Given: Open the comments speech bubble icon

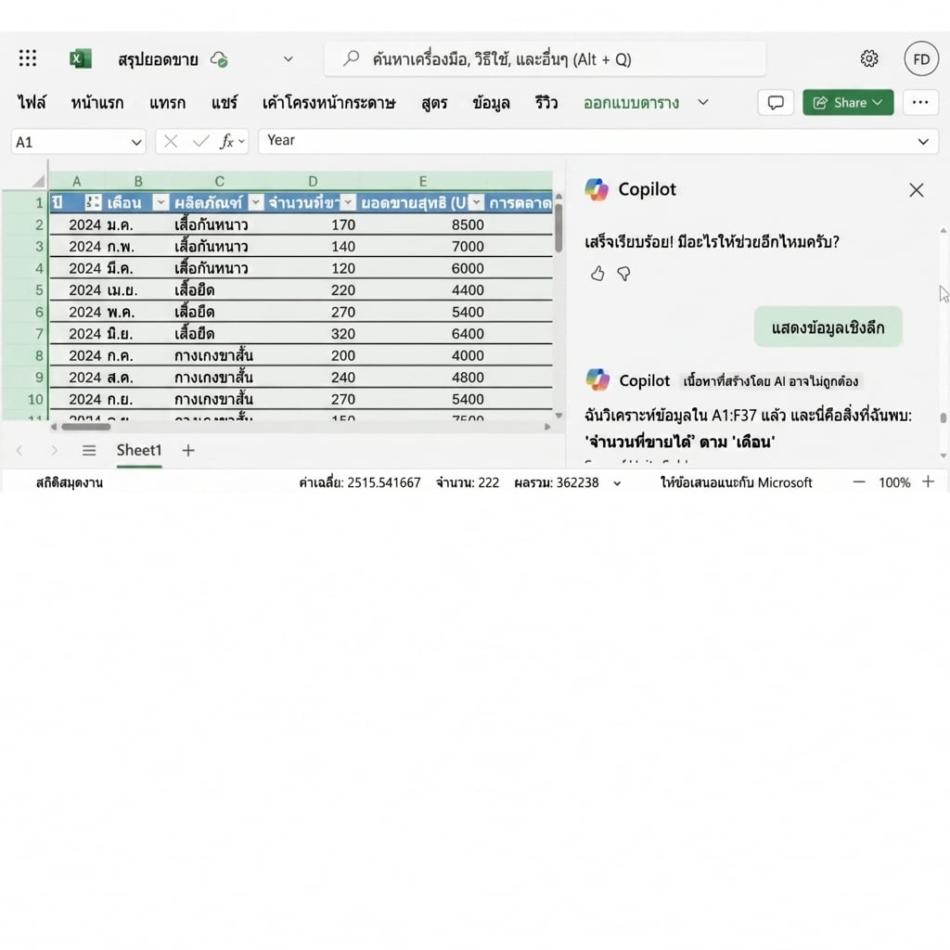Looking at the screenshot, I should [776, 102].
